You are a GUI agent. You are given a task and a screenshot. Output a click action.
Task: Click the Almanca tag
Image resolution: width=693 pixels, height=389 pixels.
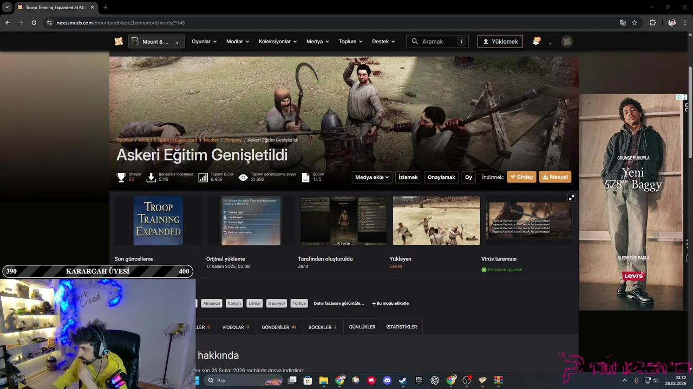(x=212, y=303)
